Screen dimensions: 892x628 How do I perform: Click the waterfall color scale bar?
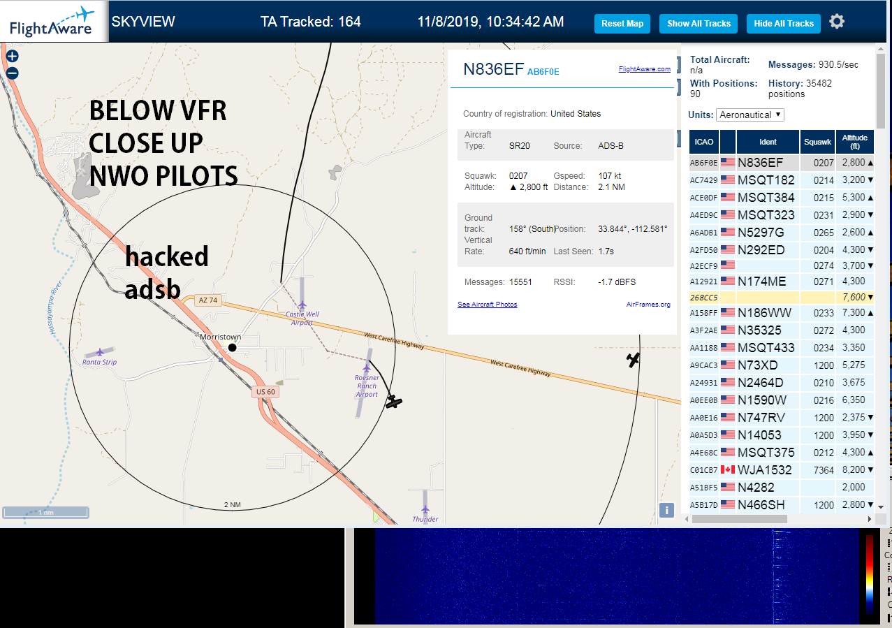[x=869, y=574]
